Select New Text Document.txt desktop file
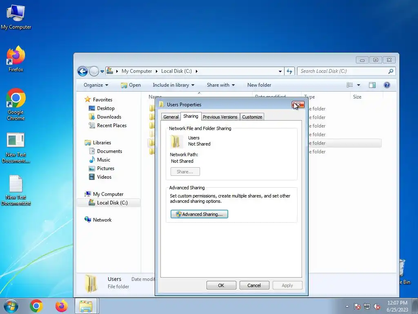The image size is (418, 314). coord(16,190)
